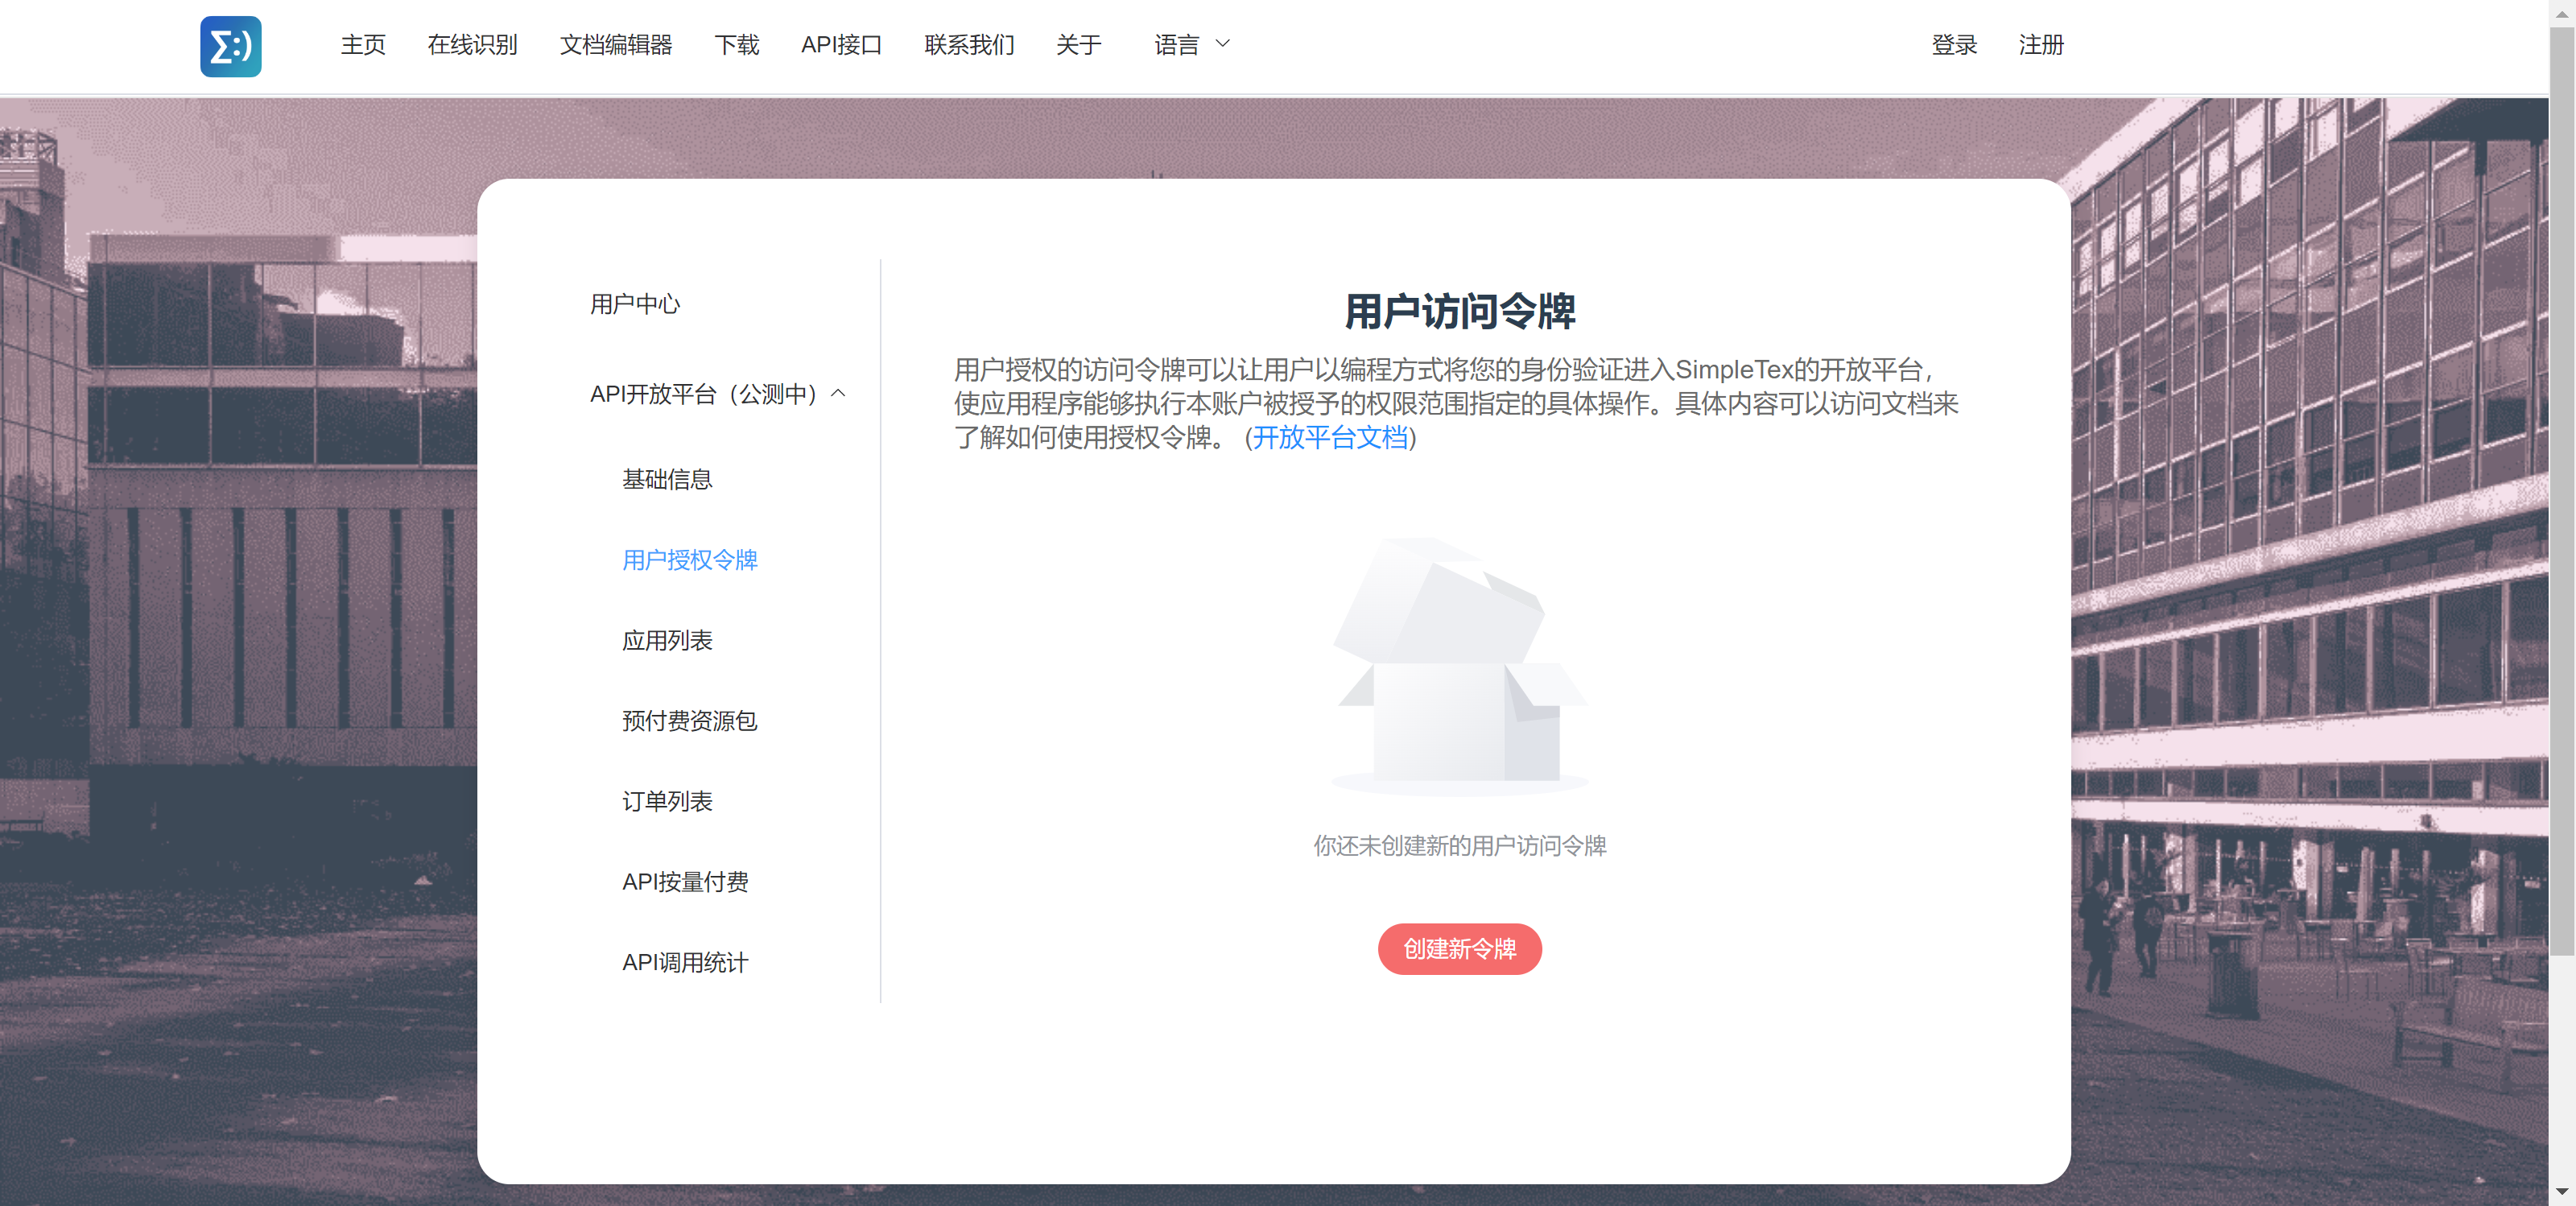This screenshot has width=2576, height=1206.
Task: Collapse the API开放平台 chevron arrow
Action: [838, 394]
